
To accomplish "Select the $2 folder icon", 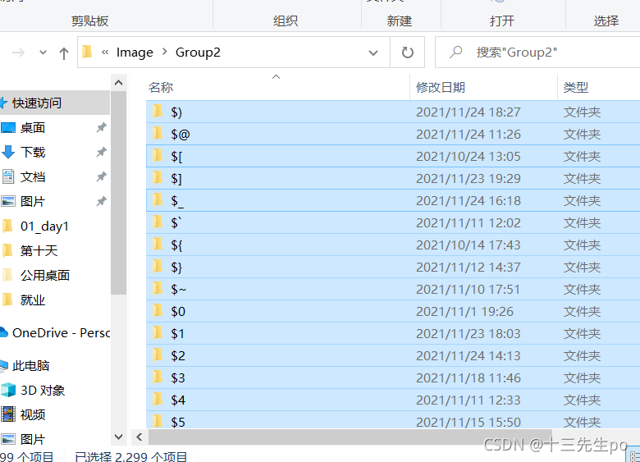I will pos(158,355).
